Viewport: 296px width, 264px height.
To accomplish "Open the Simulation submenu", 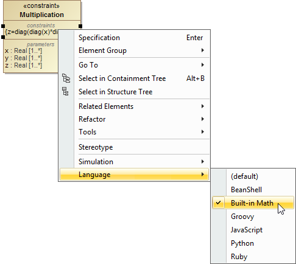I will tap(134, 162).
